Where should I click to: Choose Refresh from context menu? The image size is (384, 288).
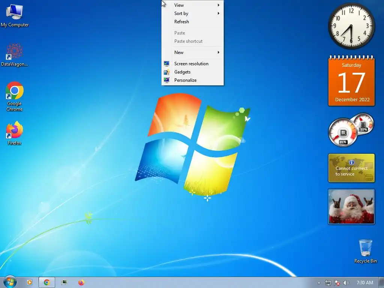193,21
